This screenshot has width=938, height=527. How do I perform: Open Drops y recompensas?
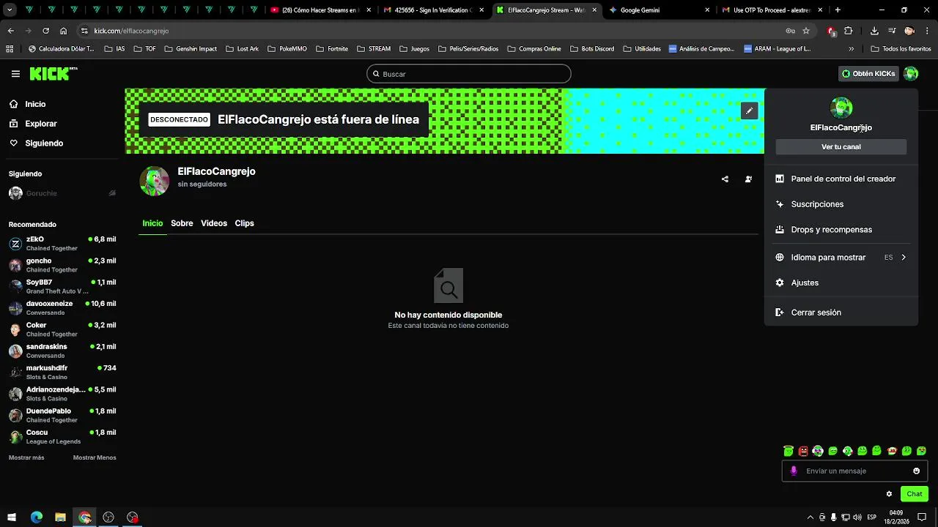click(x=841, y=229)
